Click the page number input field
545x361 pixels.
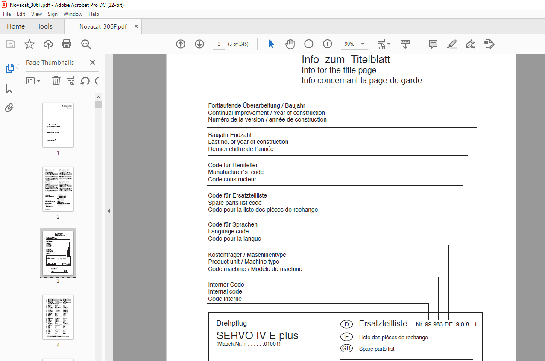click(219, 44)
